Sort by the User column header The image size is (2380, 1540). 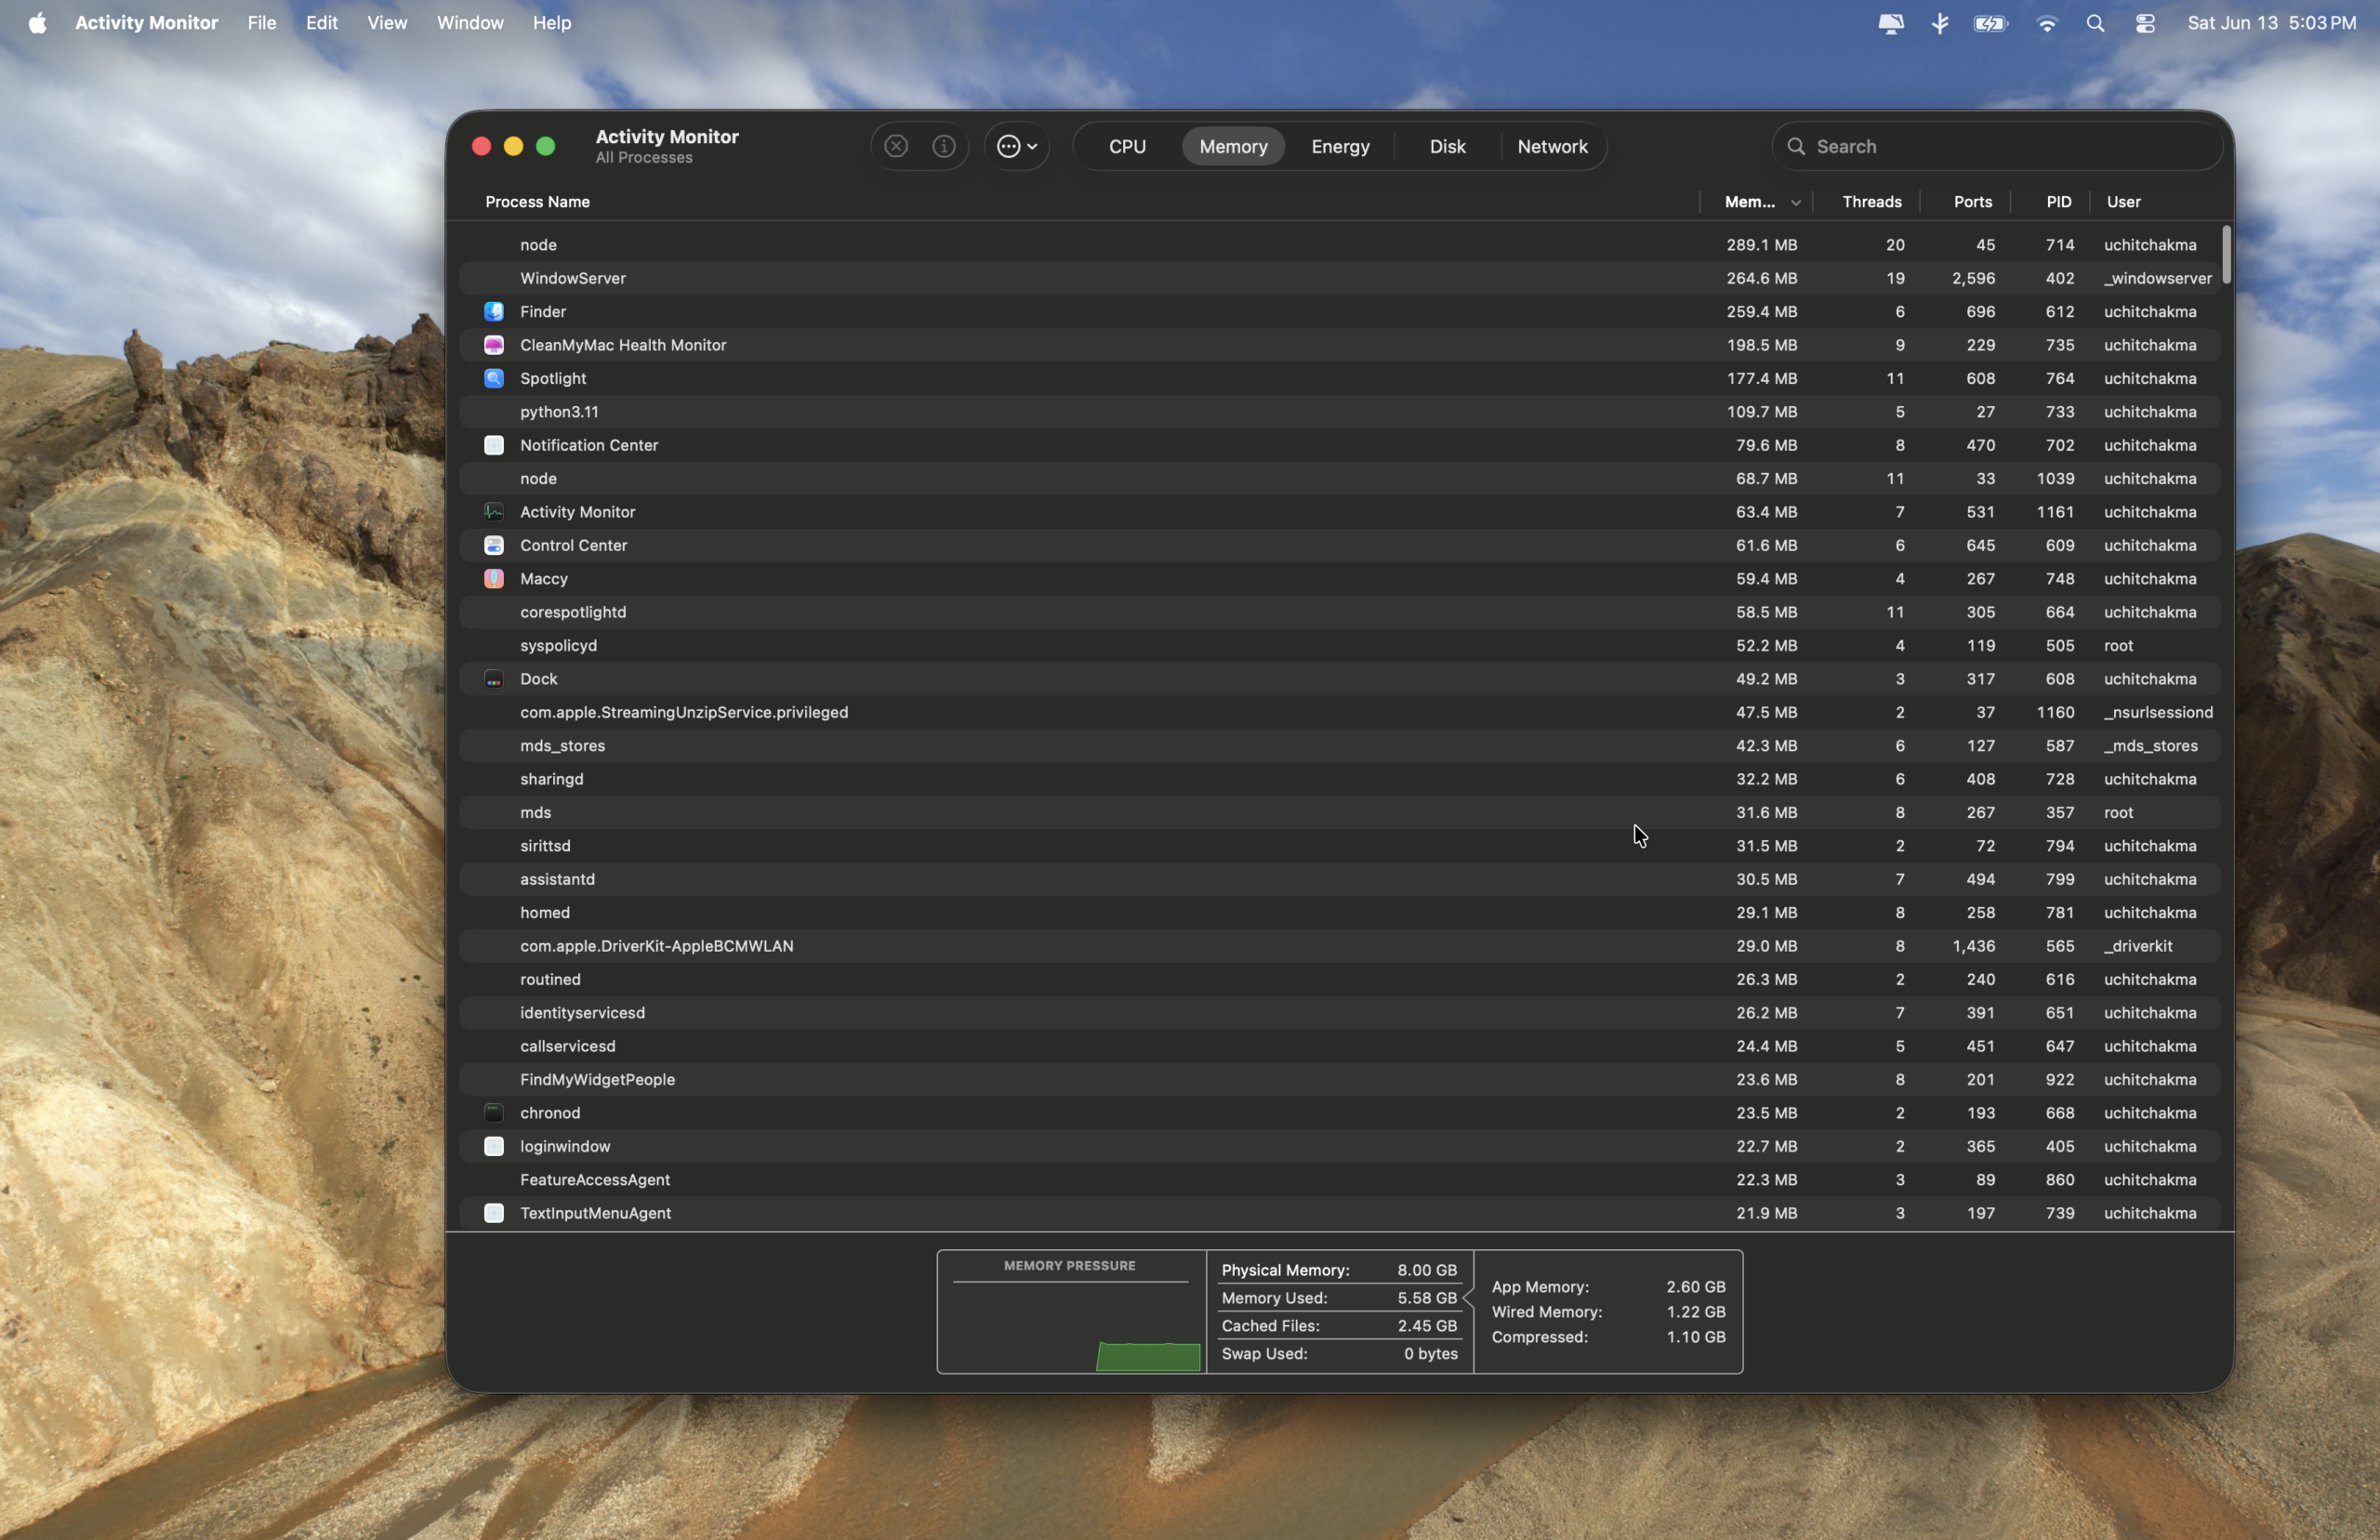click(2123, 202)
